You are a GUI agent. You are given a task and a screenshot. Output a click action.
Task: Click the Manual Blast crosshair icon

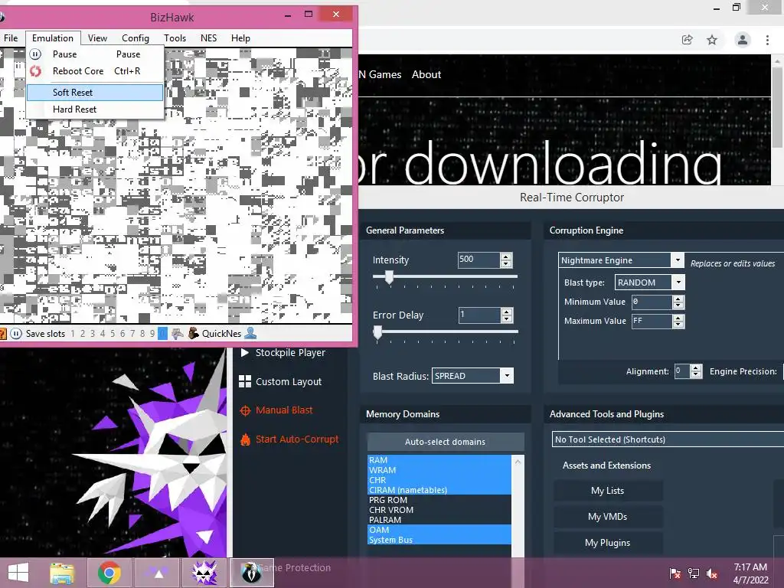point(245,410)
